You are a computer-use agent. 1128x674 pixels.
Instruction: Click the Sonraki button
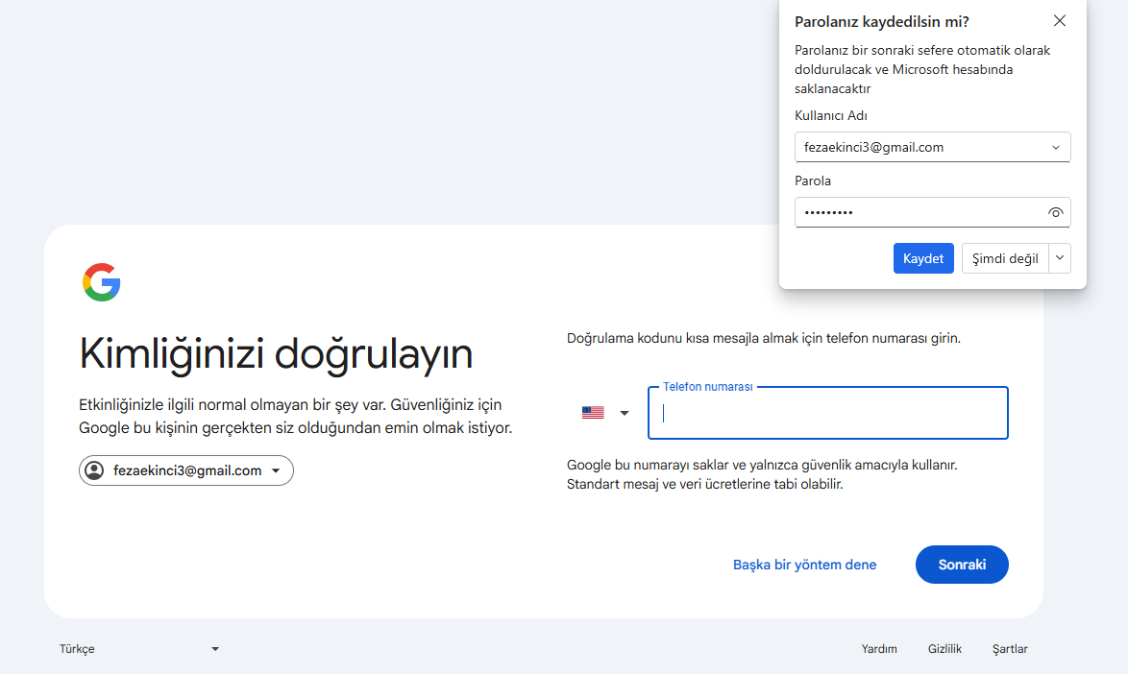click(x=962, y=565)
